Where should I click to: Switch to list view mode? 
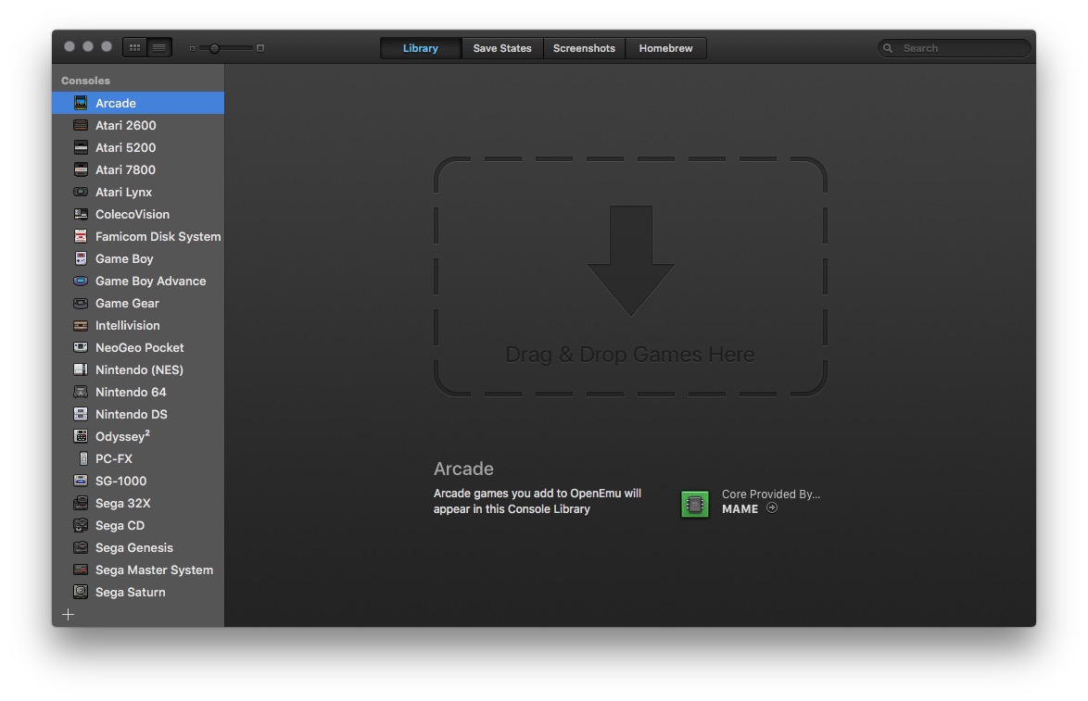click(159, 47)
